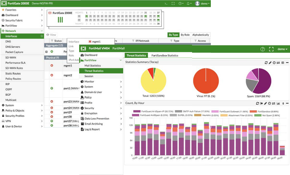Switch to FortiSandbox Statistics tab

[165, 55]
